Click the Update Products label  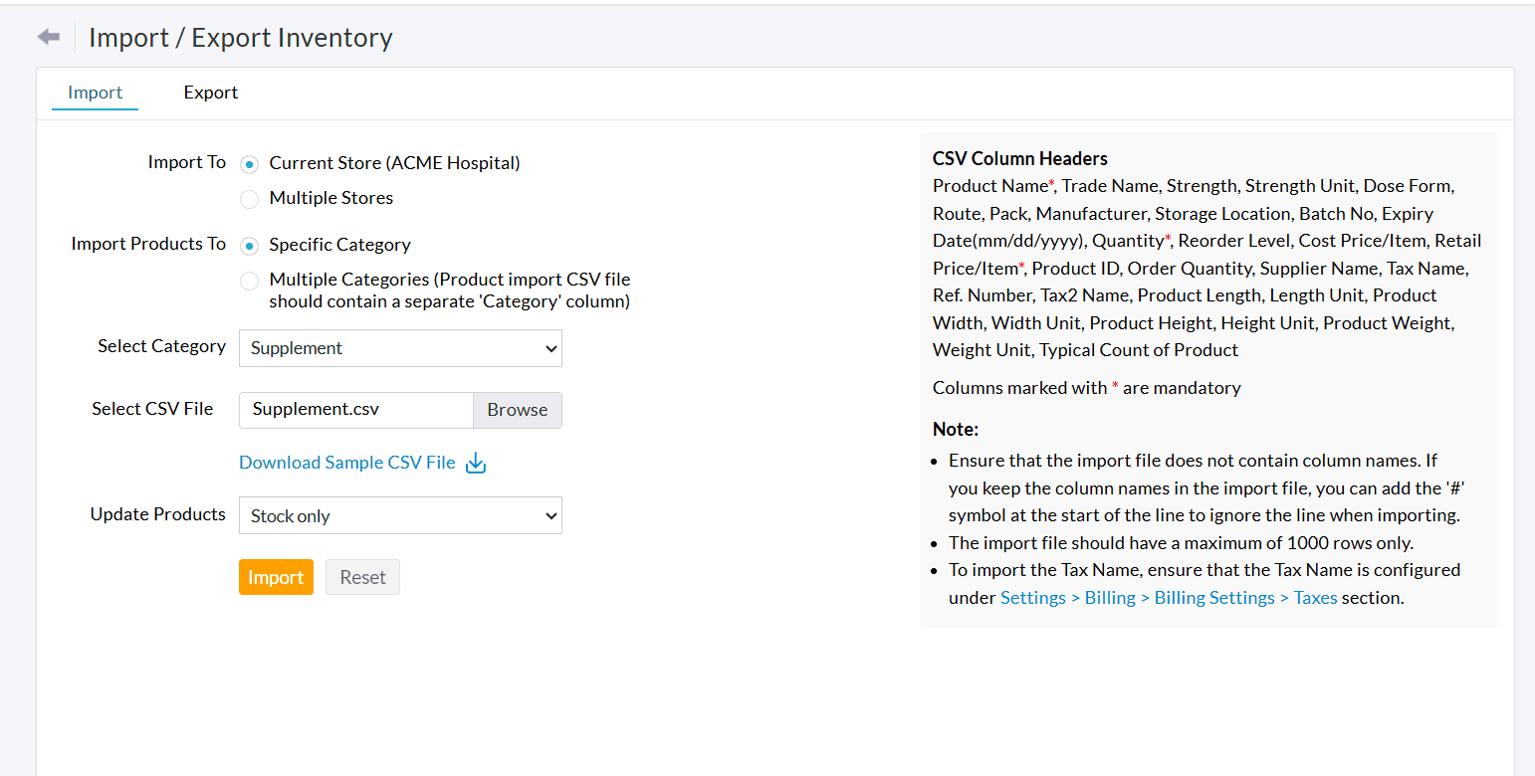(x=157, y=514)
